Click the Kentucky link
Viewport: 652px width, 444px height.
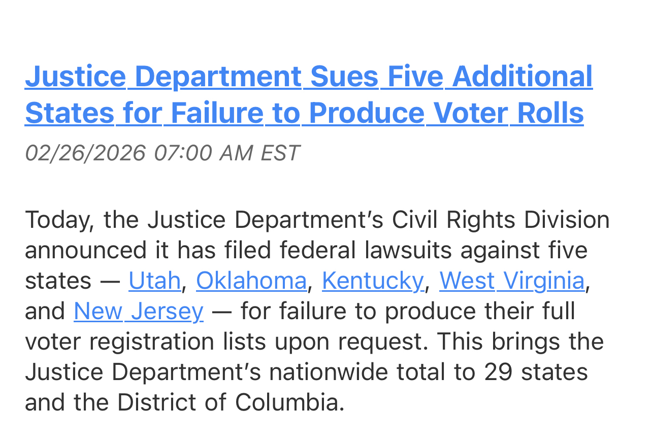pyautogui.click(x=372, y=281)
